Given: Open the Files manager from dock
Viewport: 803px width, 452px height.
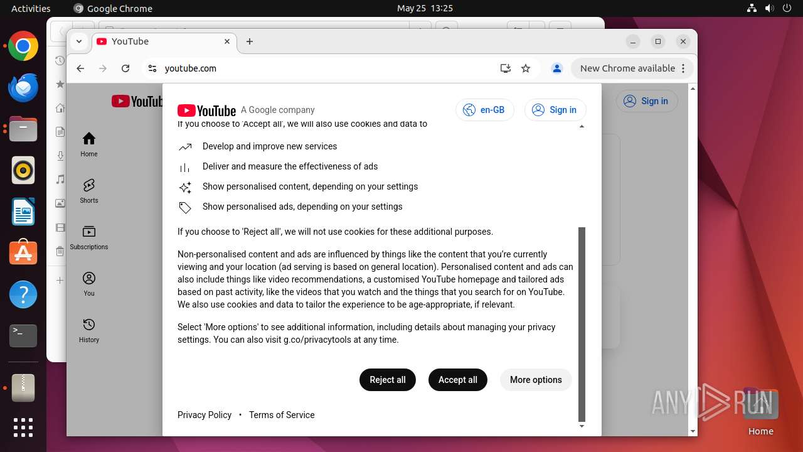Looking at the screenshot, I should (x=23, y=129).
